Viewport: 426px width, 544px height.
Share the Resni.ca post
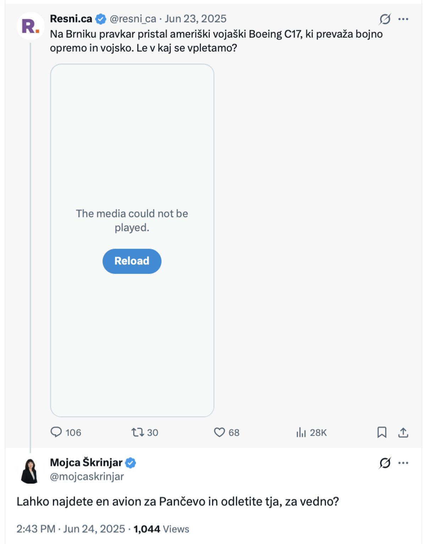[x=403, y=432]
